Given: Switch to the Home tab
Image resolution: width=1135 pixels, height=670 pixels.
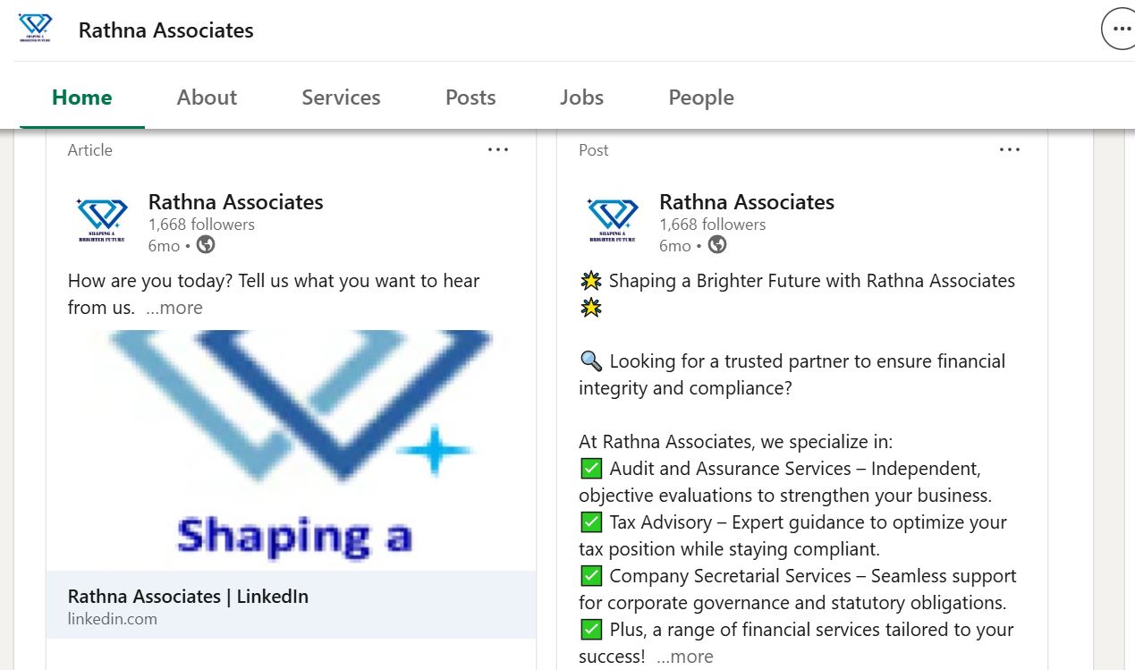Looking at the screenshot, I should click(82, 98).
